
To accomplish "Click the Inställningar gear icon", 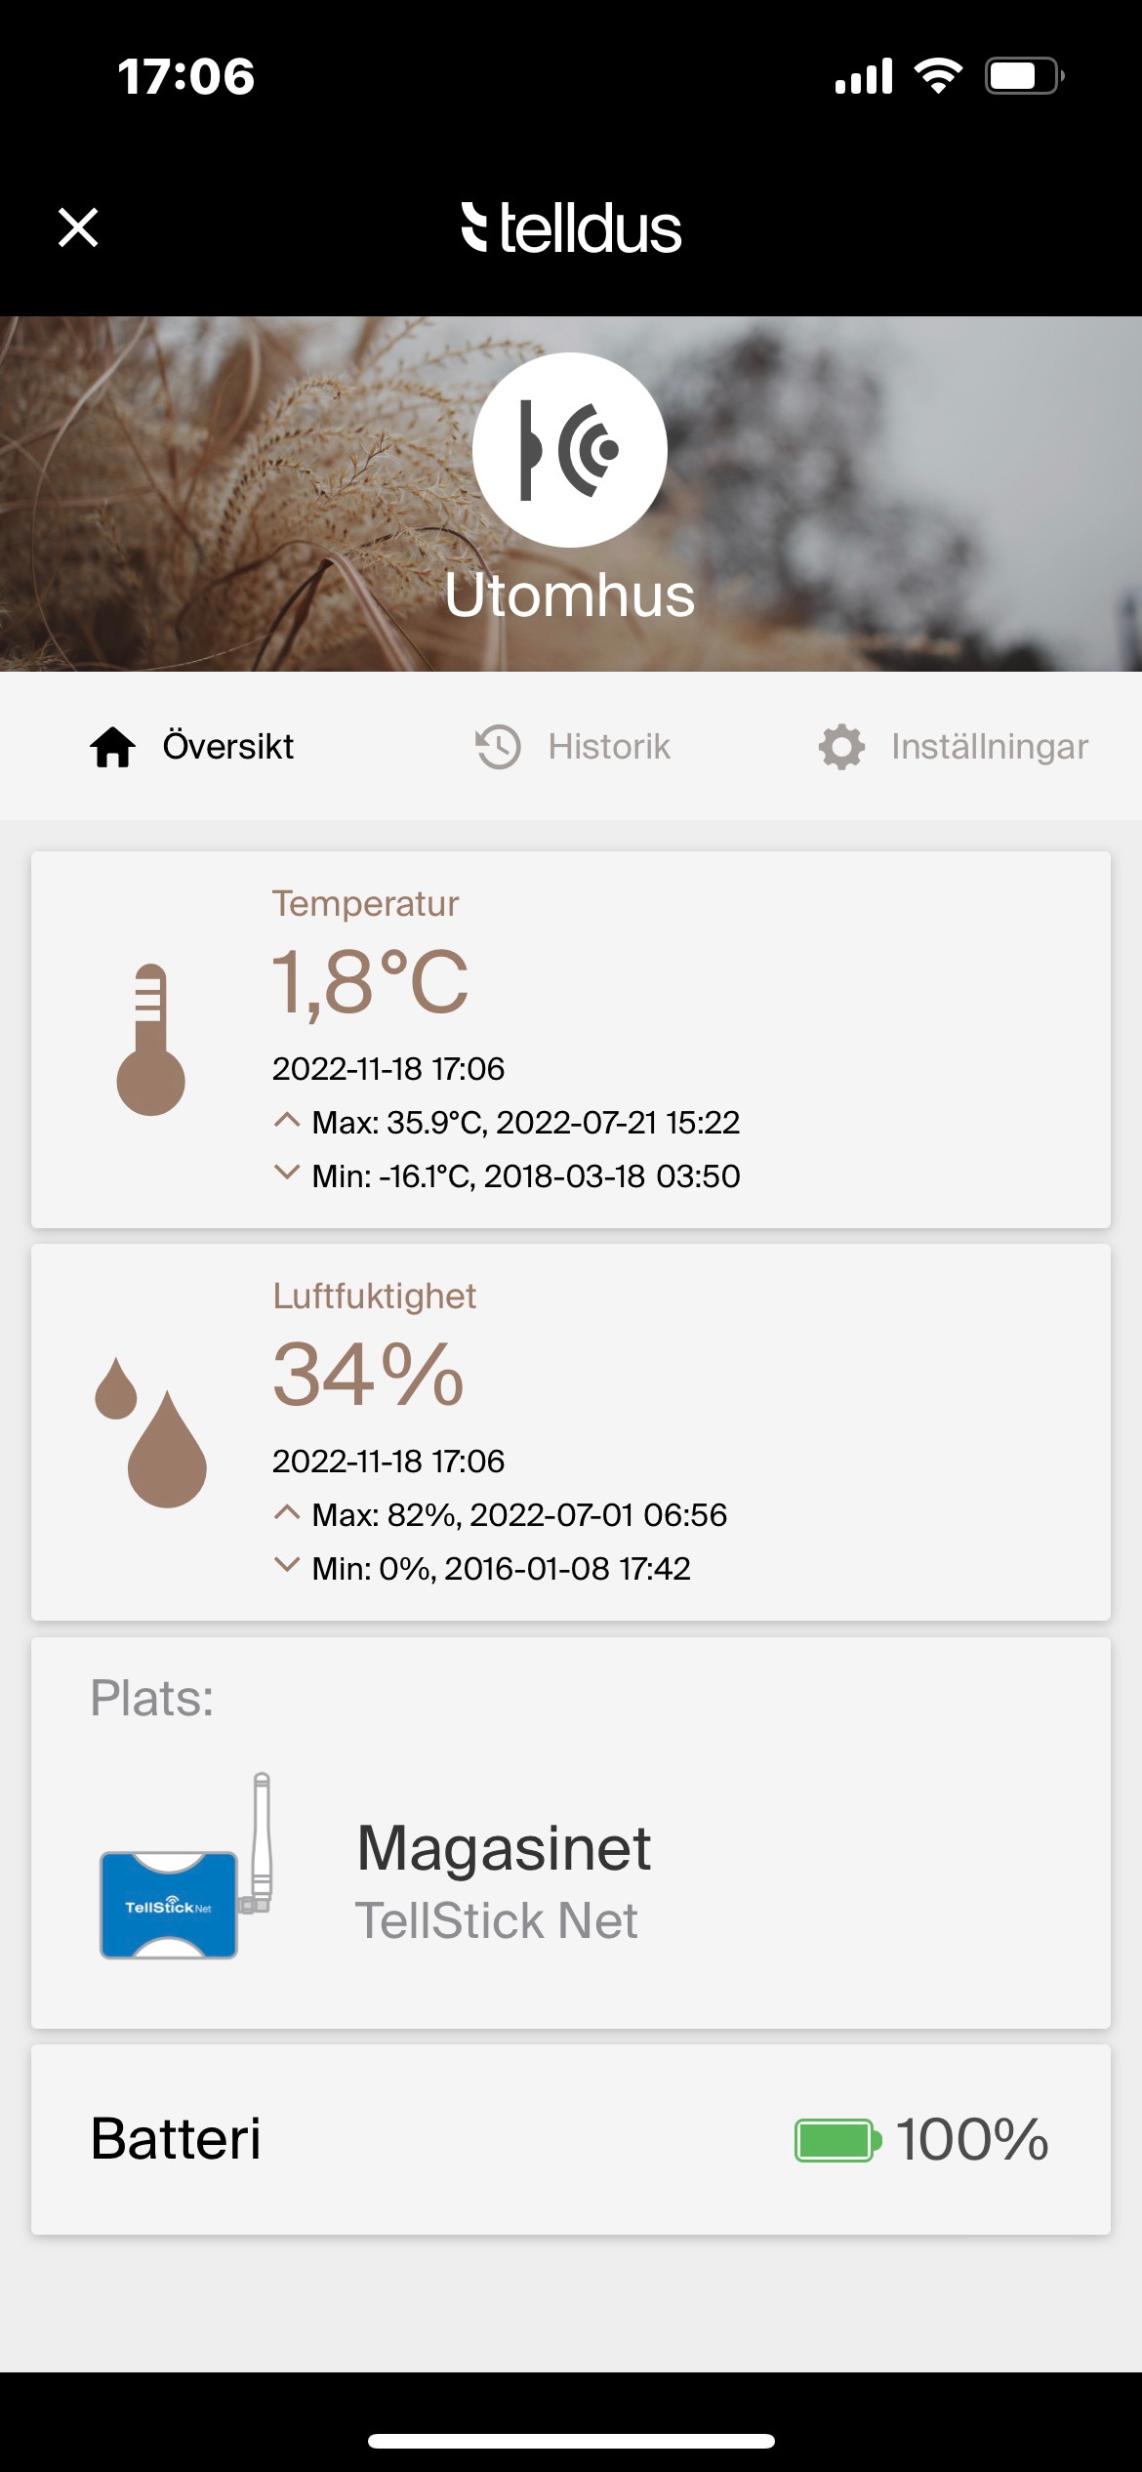I will (841, 748).
